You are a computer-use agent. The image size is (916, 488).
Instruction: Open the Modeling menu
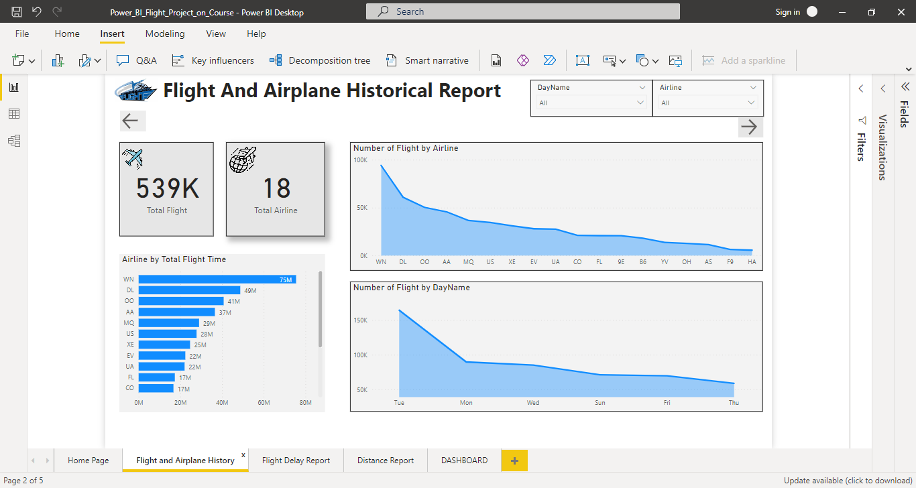(165, 34)
